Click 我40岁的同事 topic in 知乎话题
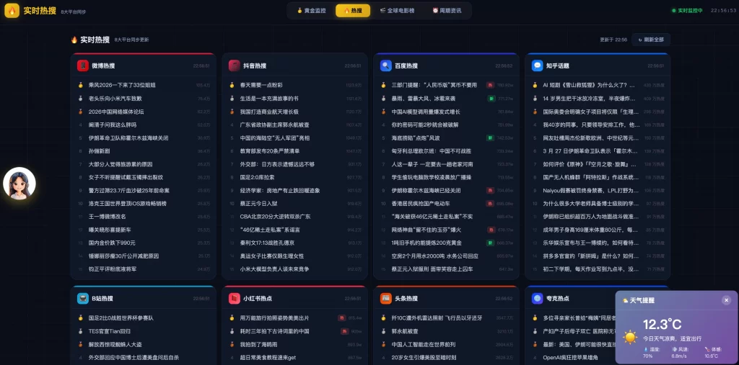 591,125
